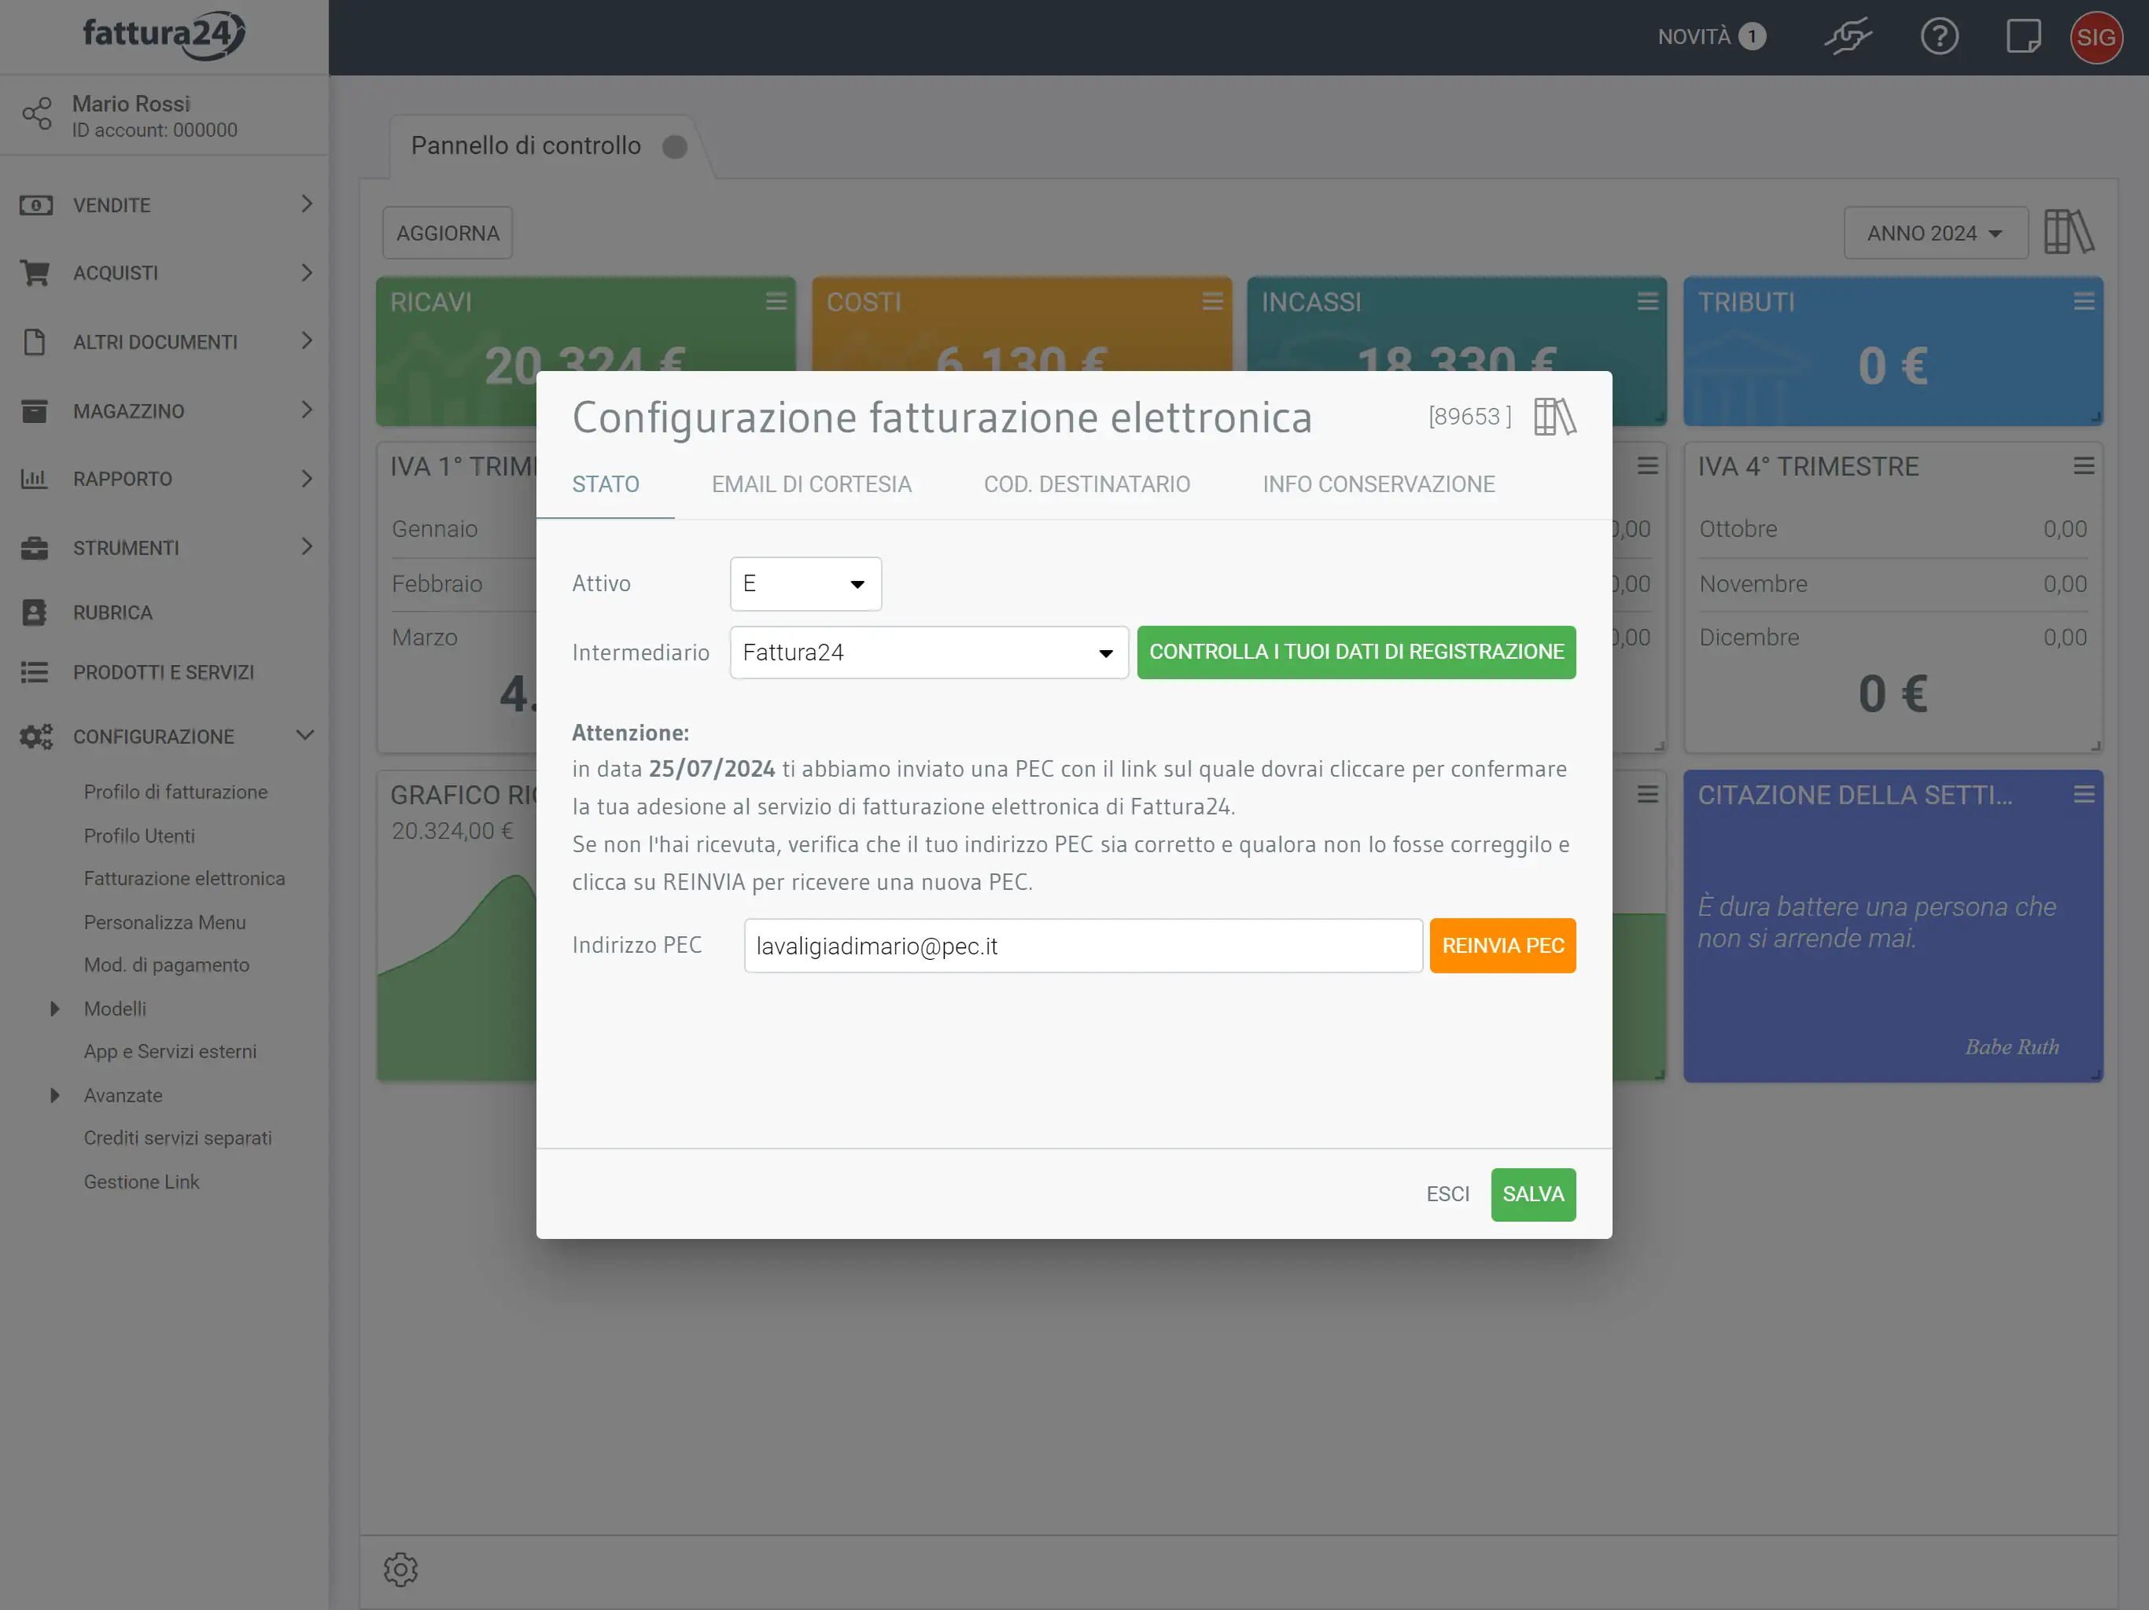The height and width of the screenshot is (1610, 2149).
Task: Click the Prodotti e Servizi list icon
Action: (x=34, y=672)
